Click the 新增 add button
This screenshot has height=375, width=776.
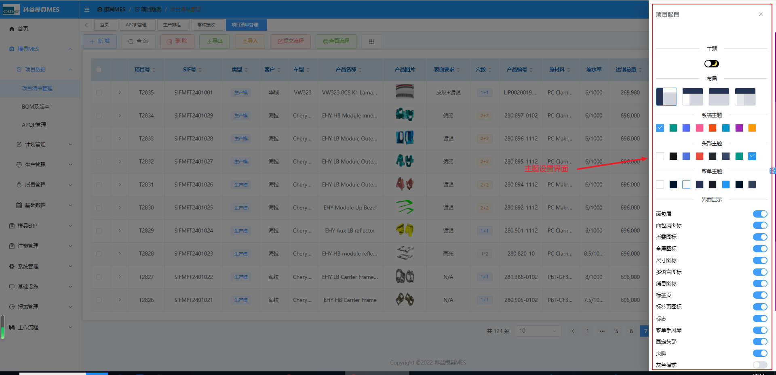pos(100,41)
